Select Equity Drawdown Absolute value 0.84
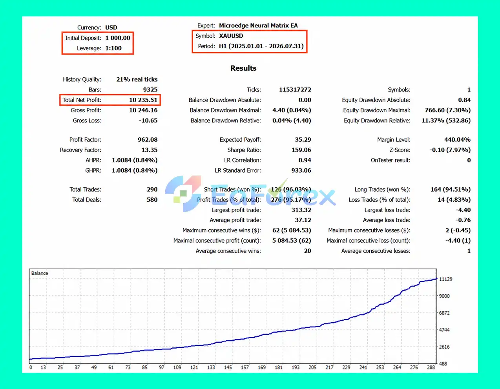This screenshot has width=500, height=389. click(x=464, y=100)
